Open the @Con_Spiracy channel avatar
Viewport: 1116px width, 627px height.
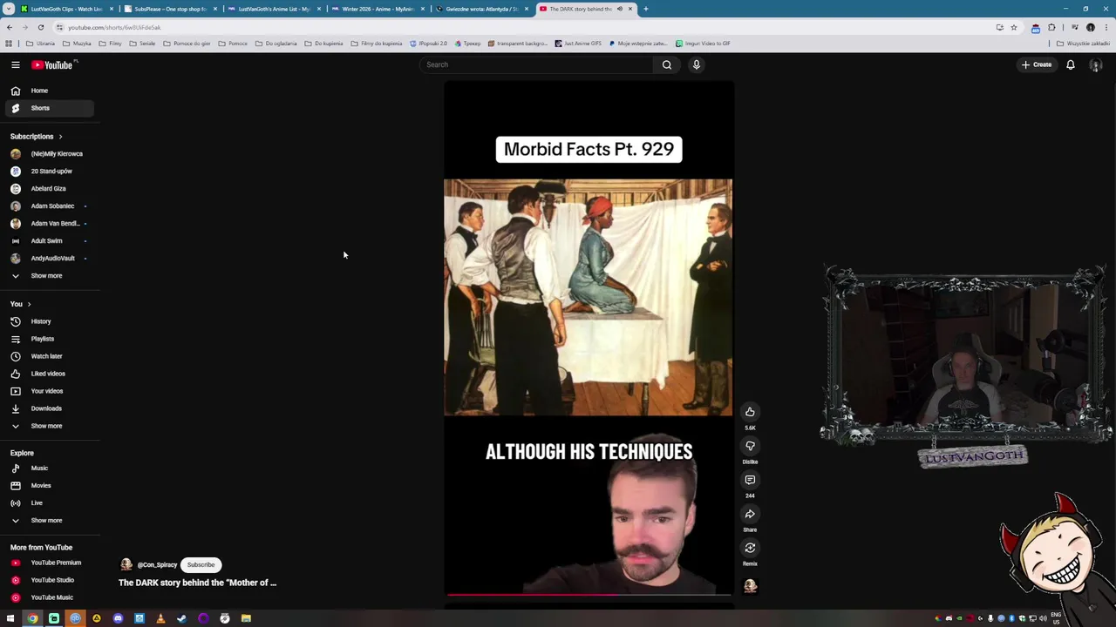[126, 564]
